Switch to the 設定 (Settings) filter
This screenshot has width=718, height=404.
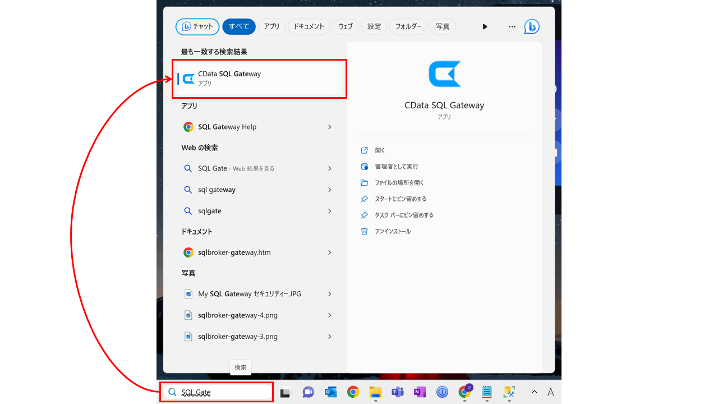coord(374,26)
